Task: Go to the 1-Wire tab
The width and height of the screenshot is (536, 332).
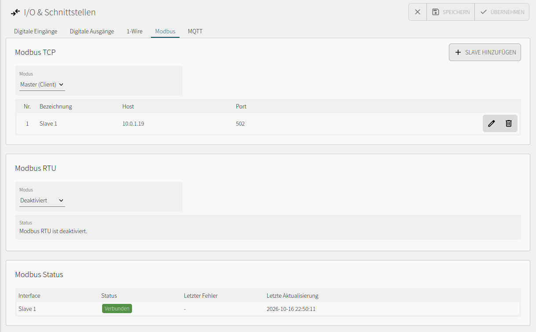Action: click(x=135, y=32)
